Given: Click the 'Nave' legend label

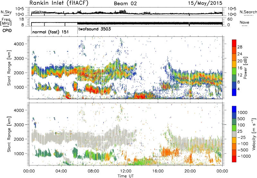Looking at the screenshot, I should click(x=244, y=22).
